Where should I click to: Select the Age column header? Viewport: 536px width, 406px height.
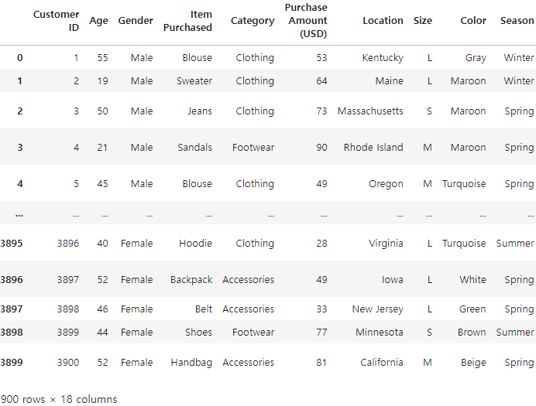click(x=99, y=21)
